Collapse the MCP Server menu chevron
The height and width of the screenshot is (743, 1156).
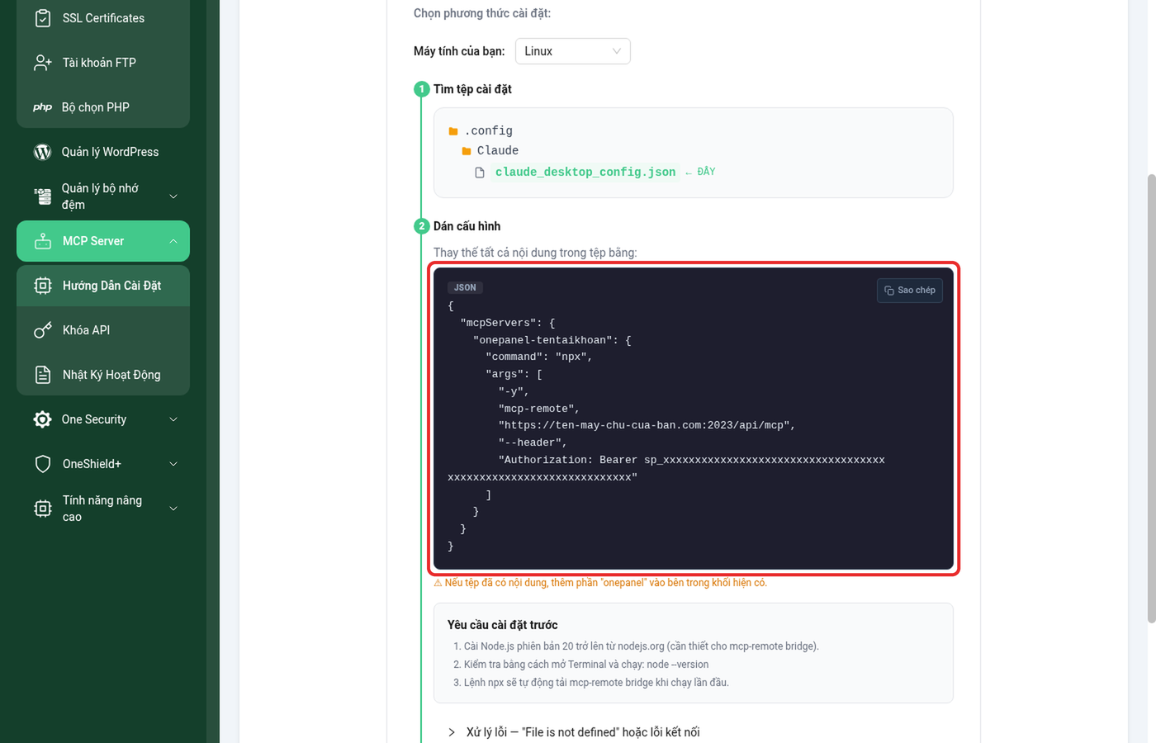(173, 241)
